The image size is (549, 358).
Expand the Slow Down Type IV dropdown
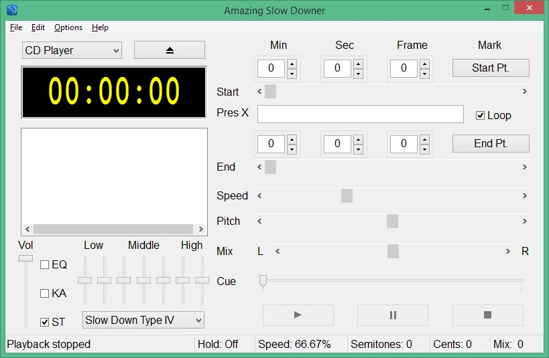click(143, 321)
